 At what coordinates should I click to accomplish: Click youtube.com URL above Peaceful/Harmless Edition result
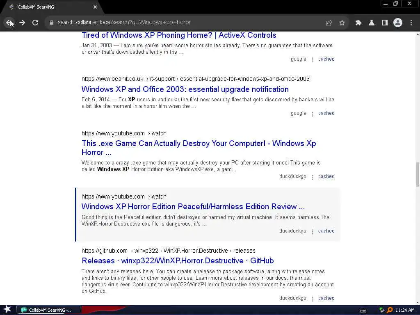pyautogui.click(x=124, y=196)
